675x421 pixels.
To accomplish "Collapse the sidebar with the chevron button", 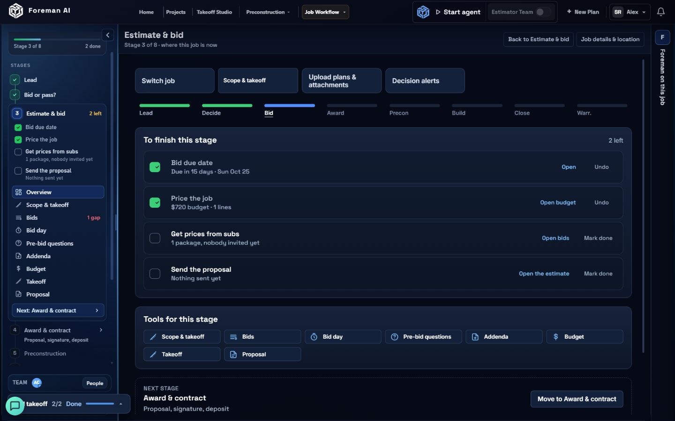I will (x=108, y=35).
